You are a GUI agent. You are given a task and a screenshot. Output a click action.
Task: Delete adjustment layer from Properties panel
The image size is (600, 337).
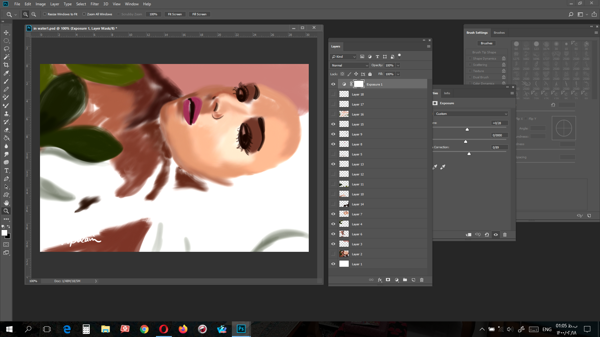click(x=505, y=235)
